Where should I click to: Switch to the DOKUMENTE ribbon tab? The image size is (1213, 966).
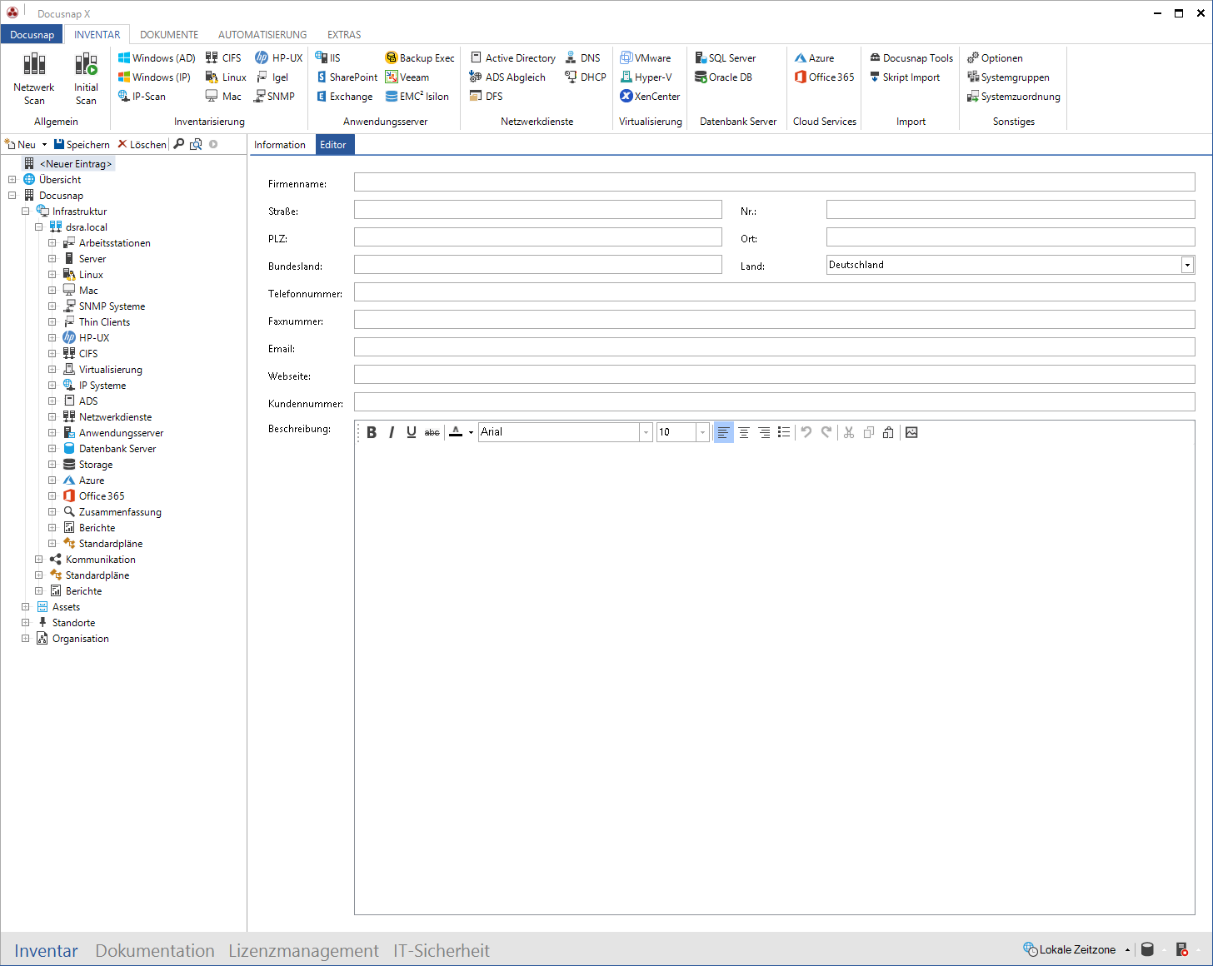[169, 35]
